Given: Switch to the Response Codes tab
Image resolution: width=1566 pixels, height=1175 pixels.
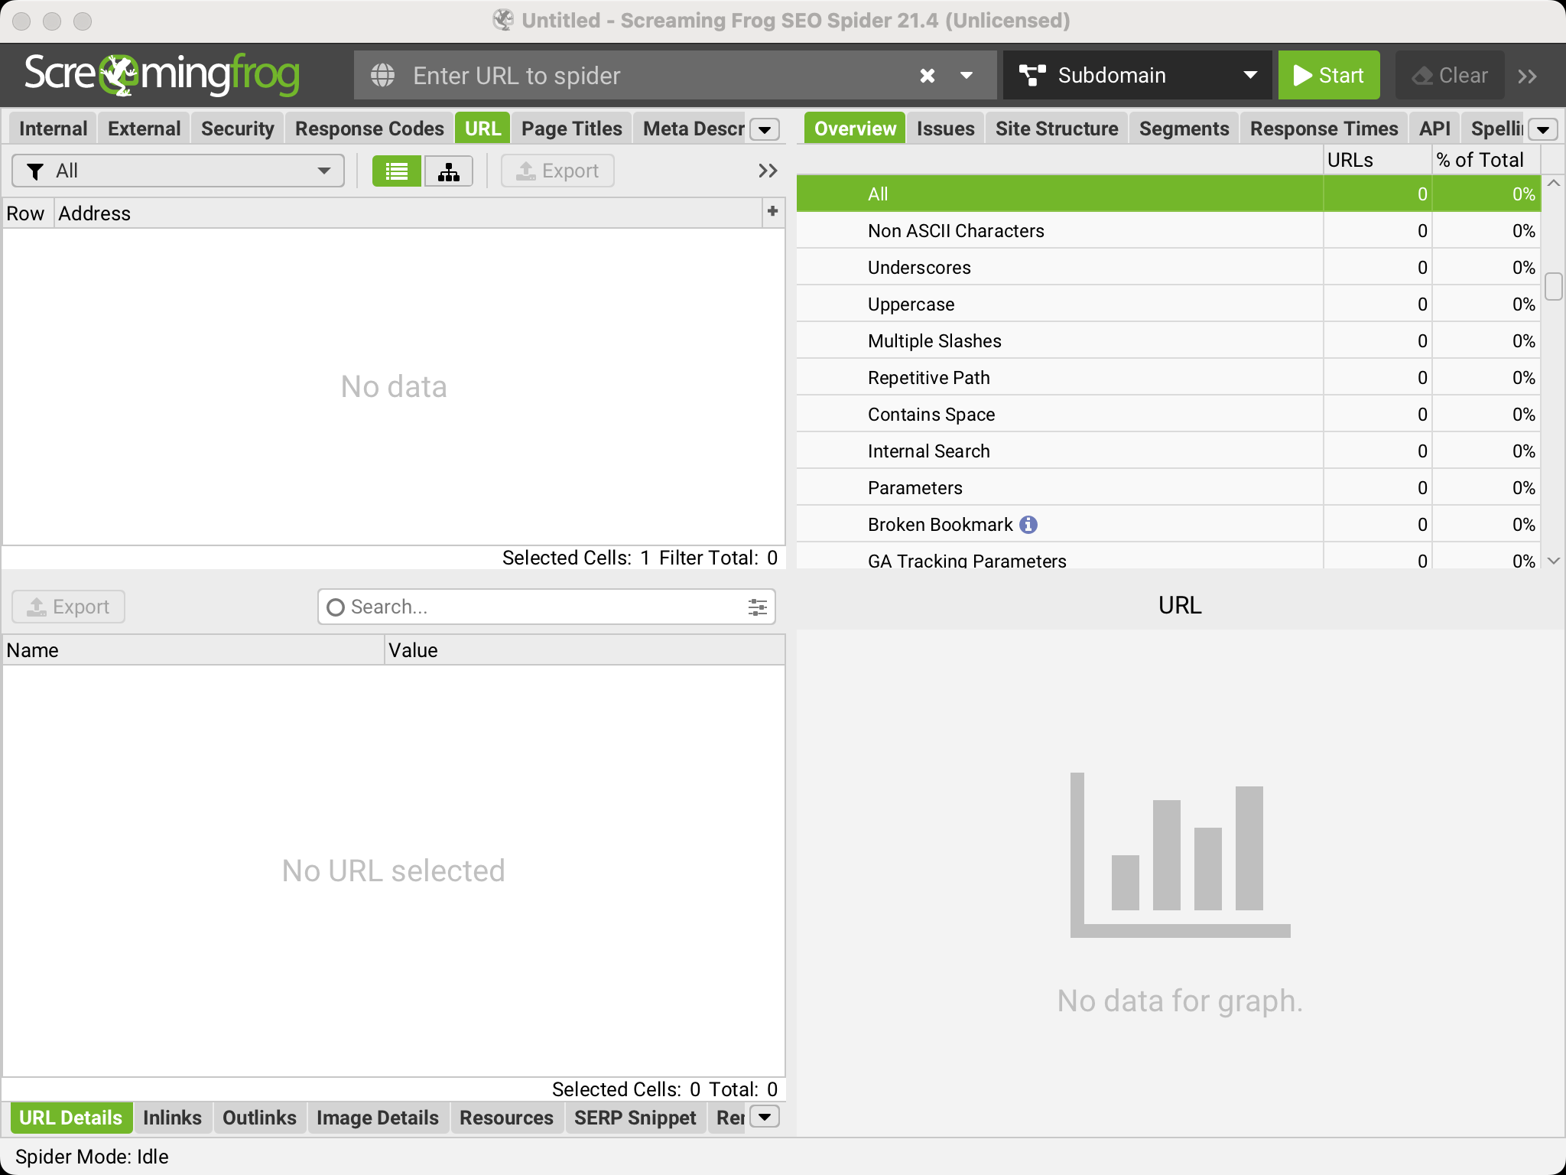Looking at the screenshot, I should point(369,129).
